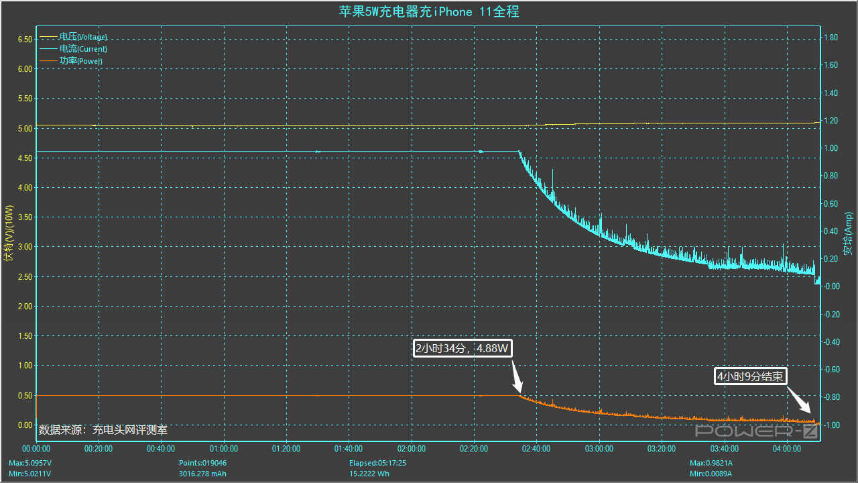Image resolution: width=858 pixels, height=483 pixels.
Task: Click the 00:20:00 time axis label
Action: (x=99, y=449)
